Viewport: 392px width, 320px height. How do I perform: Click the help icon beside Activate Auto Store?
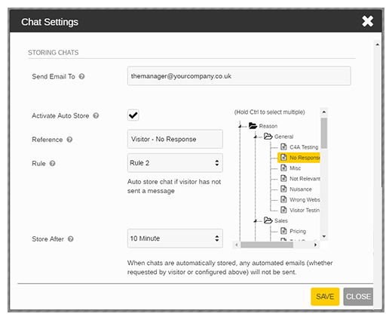click(96, 115)
